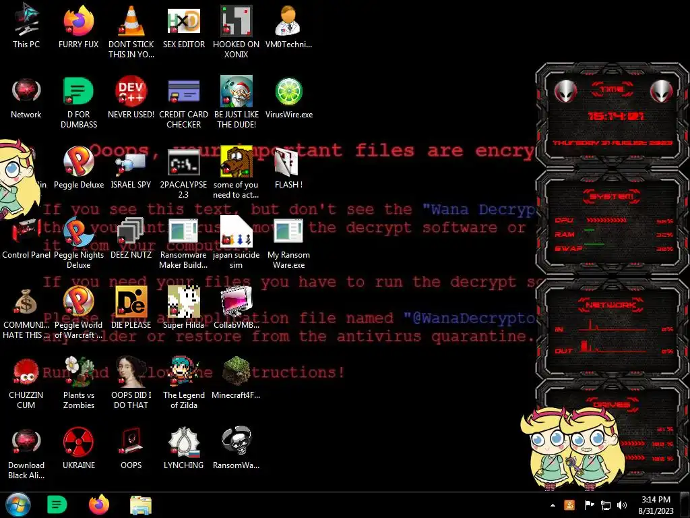Open the UKRAINE radiation symbol shortcut
690x518 pixels.
point(78,449)
